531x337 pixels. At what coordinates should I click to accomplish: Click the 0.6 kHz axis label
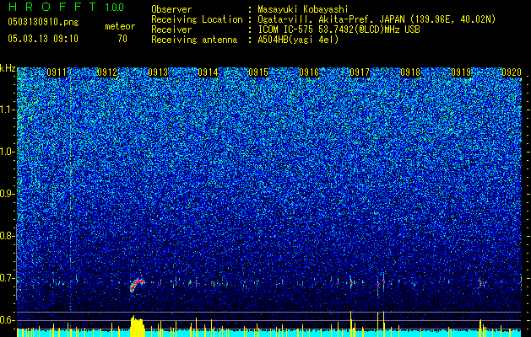point(7,320)
